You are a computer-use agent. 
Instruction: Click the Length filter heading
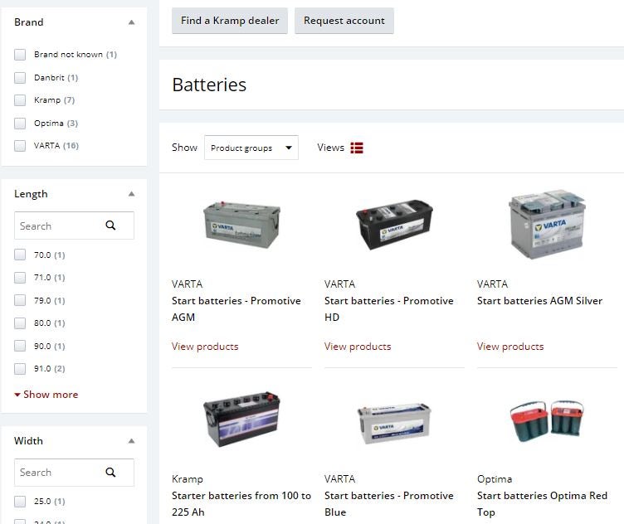(31, 194)
